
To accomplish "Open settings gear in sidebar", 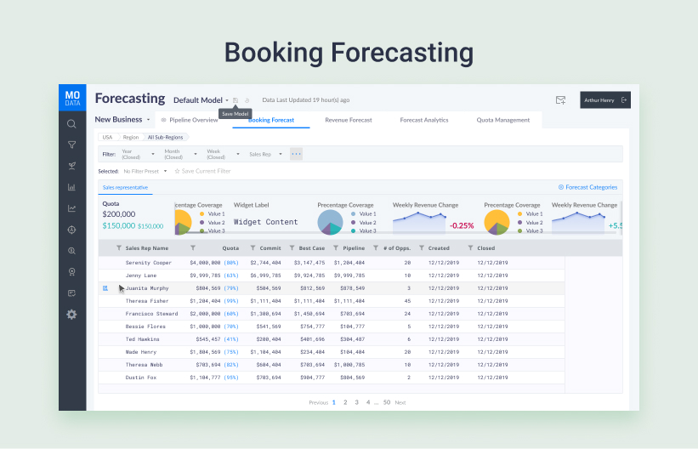I will point(71,315).
